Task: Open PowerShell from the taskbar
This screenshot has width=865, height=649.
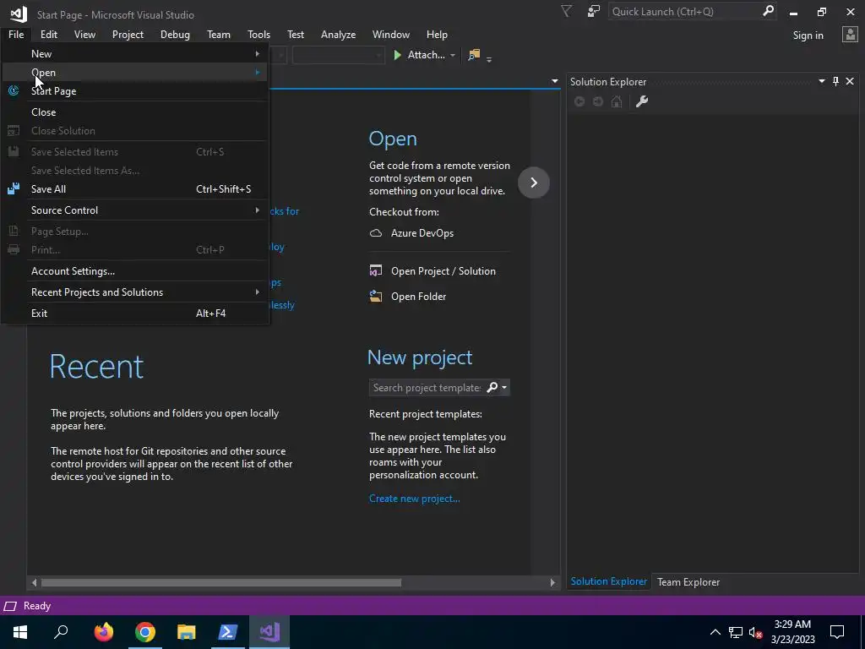Action: (228, 632)
